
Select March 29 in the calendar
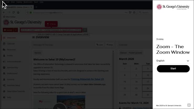pos(125,95)
